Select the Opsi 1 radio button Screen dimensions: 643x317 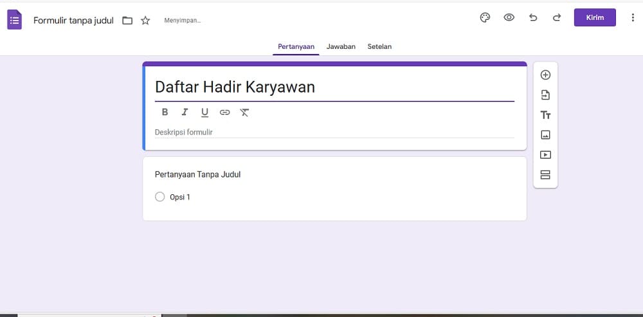[x=160, y=197]
